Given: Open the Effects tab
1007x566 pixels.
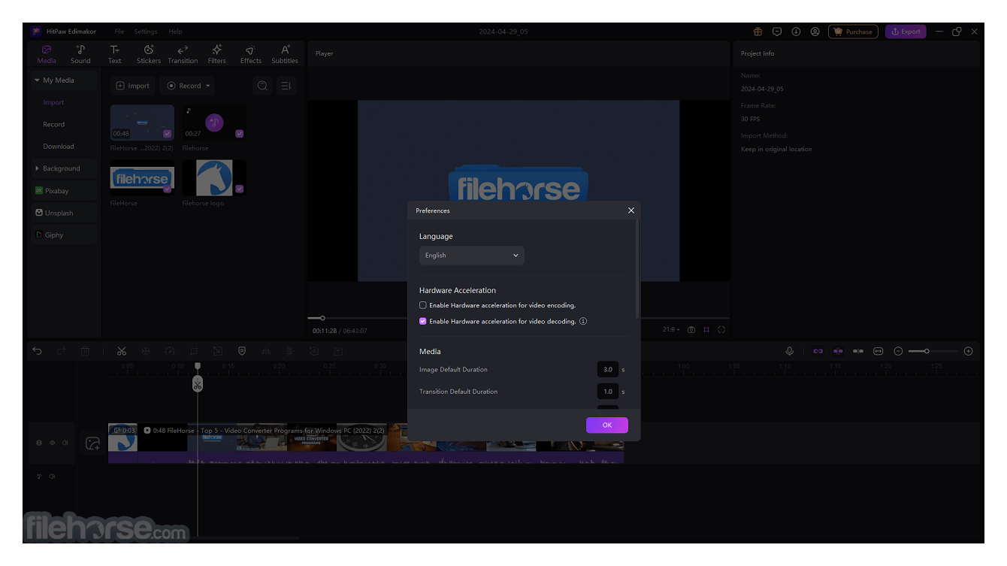Looking at the screenshot, I should pyautogui.click(x=250, y=54).
